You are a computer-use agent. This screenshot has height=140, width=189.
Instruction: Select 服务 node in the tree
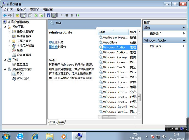coord(19,74)
